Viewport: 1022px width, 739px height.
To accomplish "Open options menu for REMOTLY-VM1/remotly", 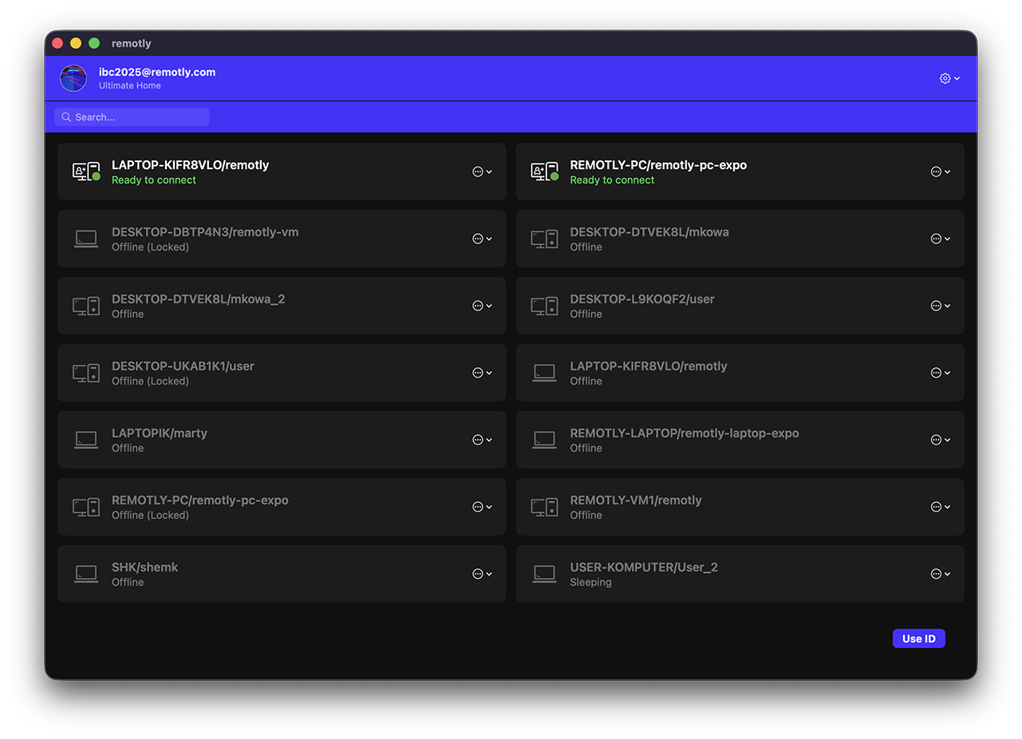I will (x=941, y=507).
